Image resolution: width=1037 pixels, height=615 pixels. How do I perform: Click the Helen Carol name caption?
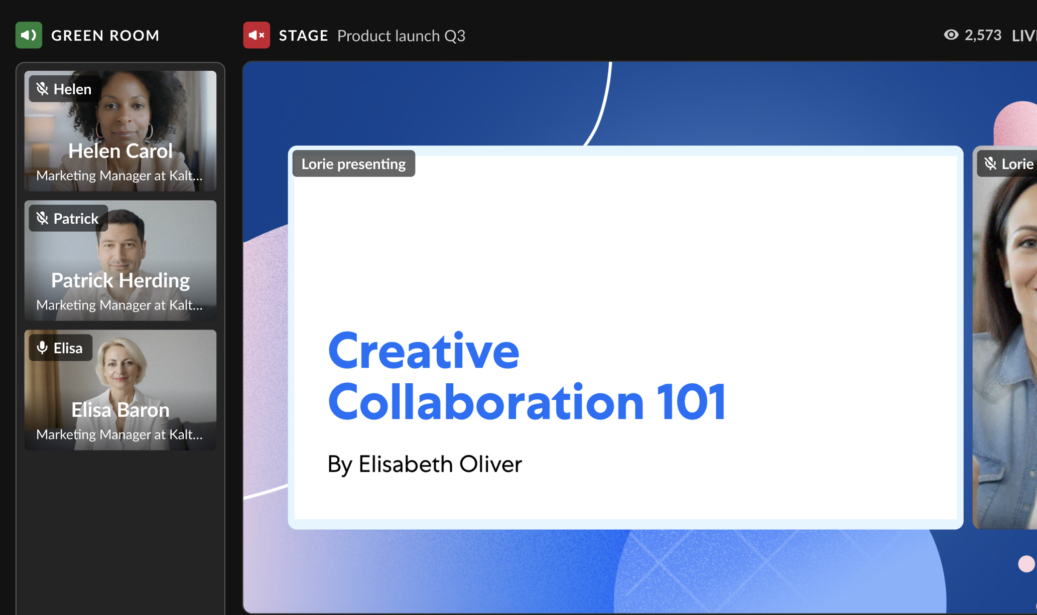pos(120,151)
